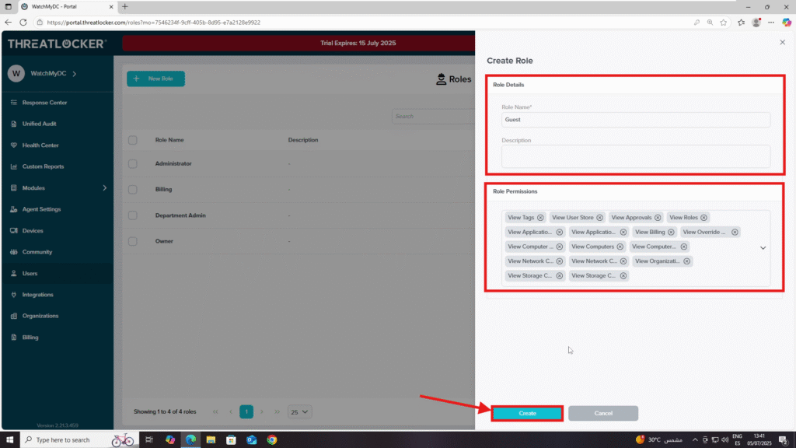Viewport: 796px width, 448px height.
Task: Remove the View Organizati... permission chip
Action: [x=686, y=261]
